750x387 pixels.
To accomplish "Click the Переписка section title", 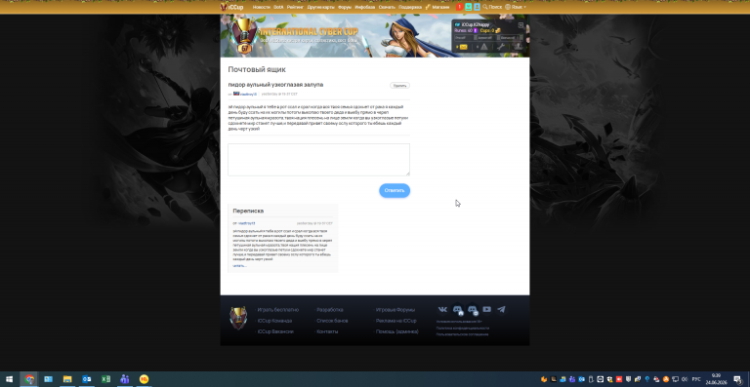I will 248,211.
